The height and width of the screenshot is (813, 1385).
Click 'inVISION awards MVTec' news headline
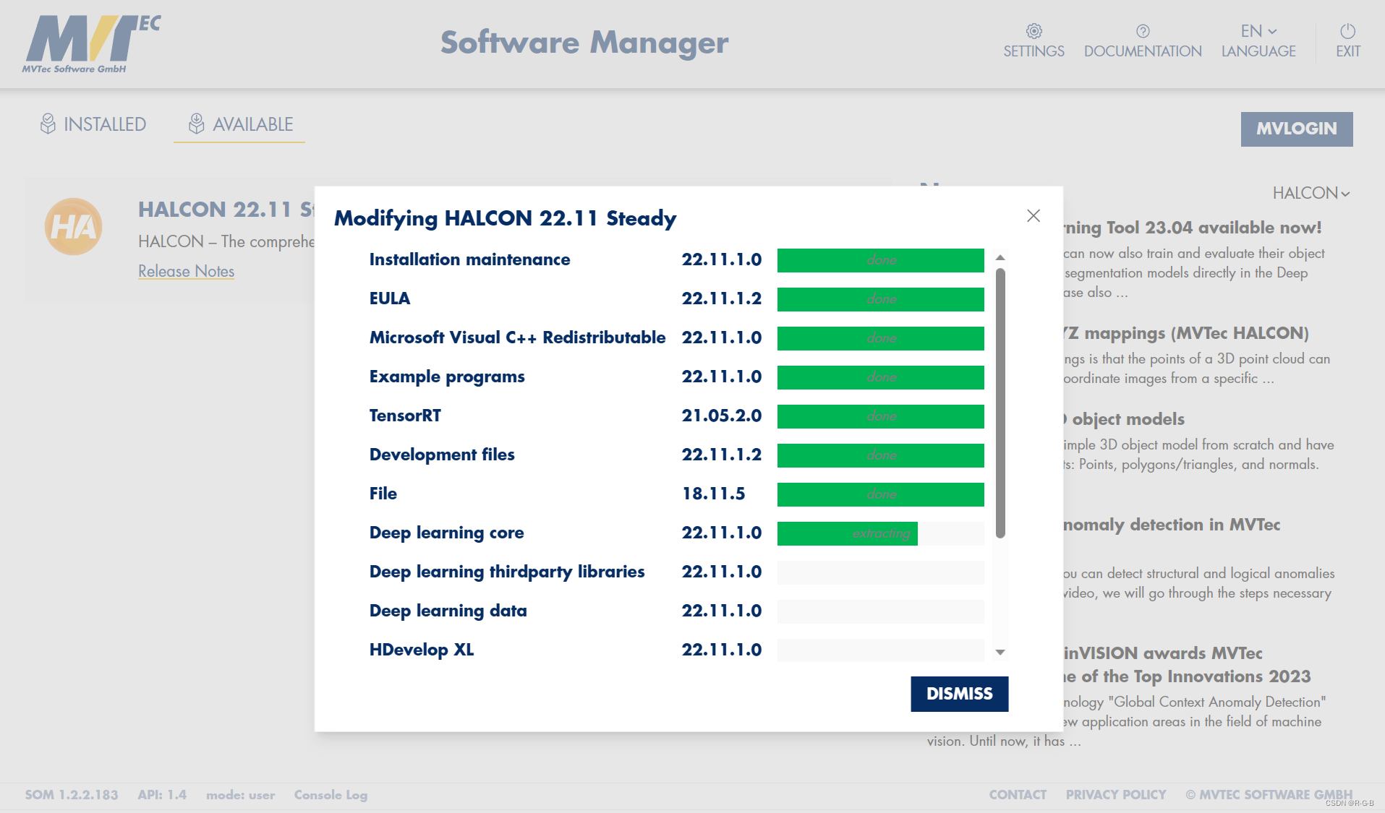click(x=1163, y=653)
